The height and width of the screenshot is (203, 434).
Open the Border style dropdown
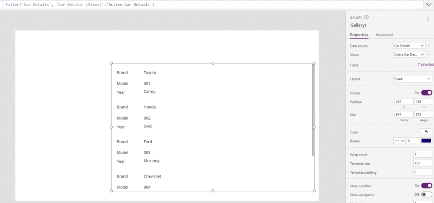click(x=399, y=141)
